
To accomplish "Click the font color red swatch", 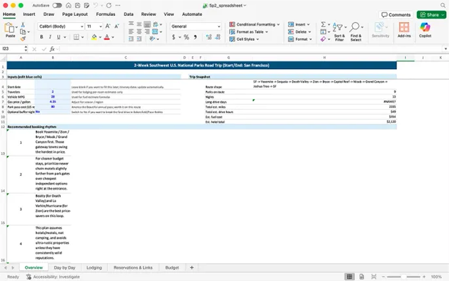I will 106,37.
